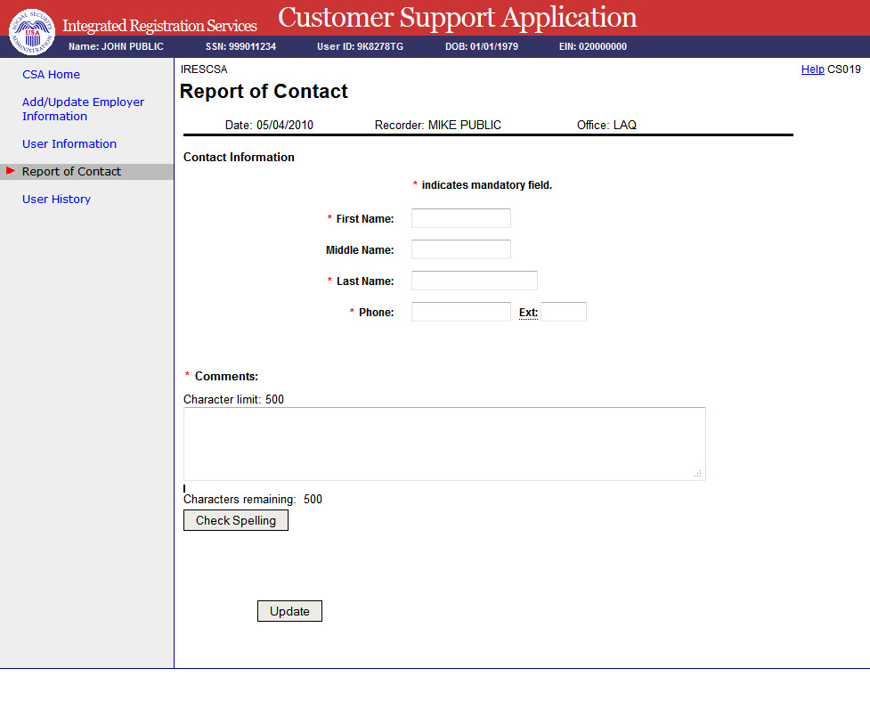The image size is (870, 701).
Task: Click the 'Office: LAQ' text
Action: coord(606,125)
